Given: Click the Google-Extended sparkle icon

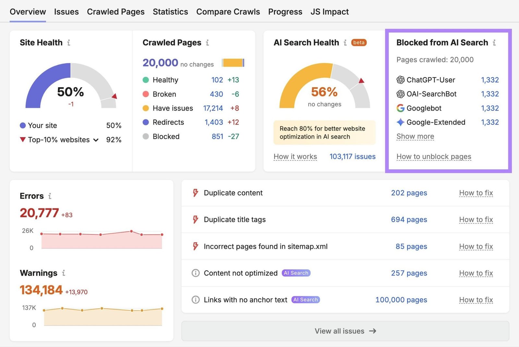Looking at the screenshot, I should 401,122.
